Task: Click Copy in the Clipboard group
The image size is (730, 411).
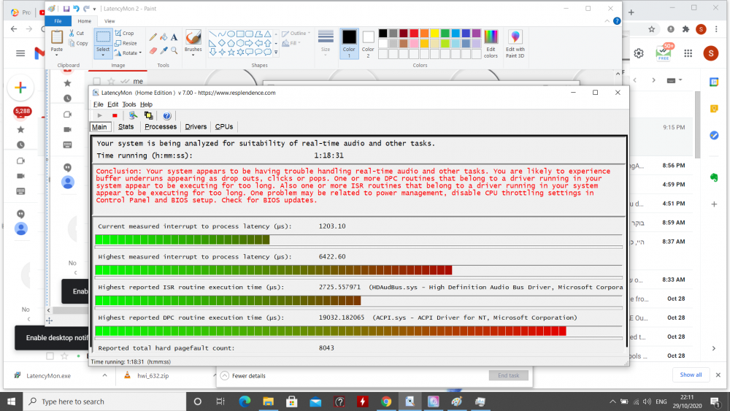Action: (x=78, y=43)
